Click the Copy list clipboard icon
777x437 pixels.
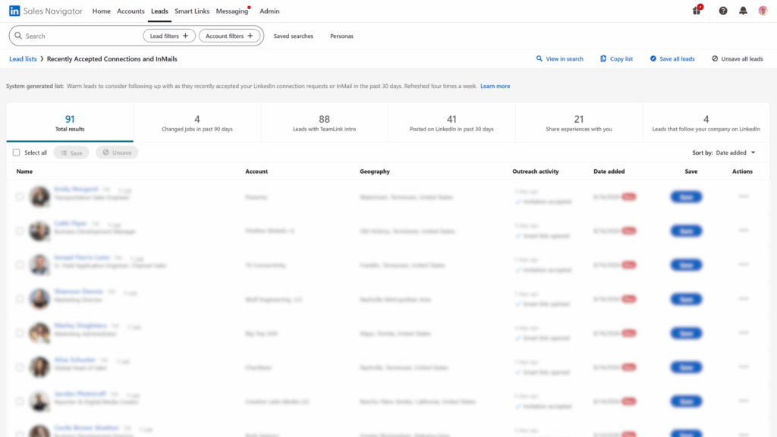[603, 58]
